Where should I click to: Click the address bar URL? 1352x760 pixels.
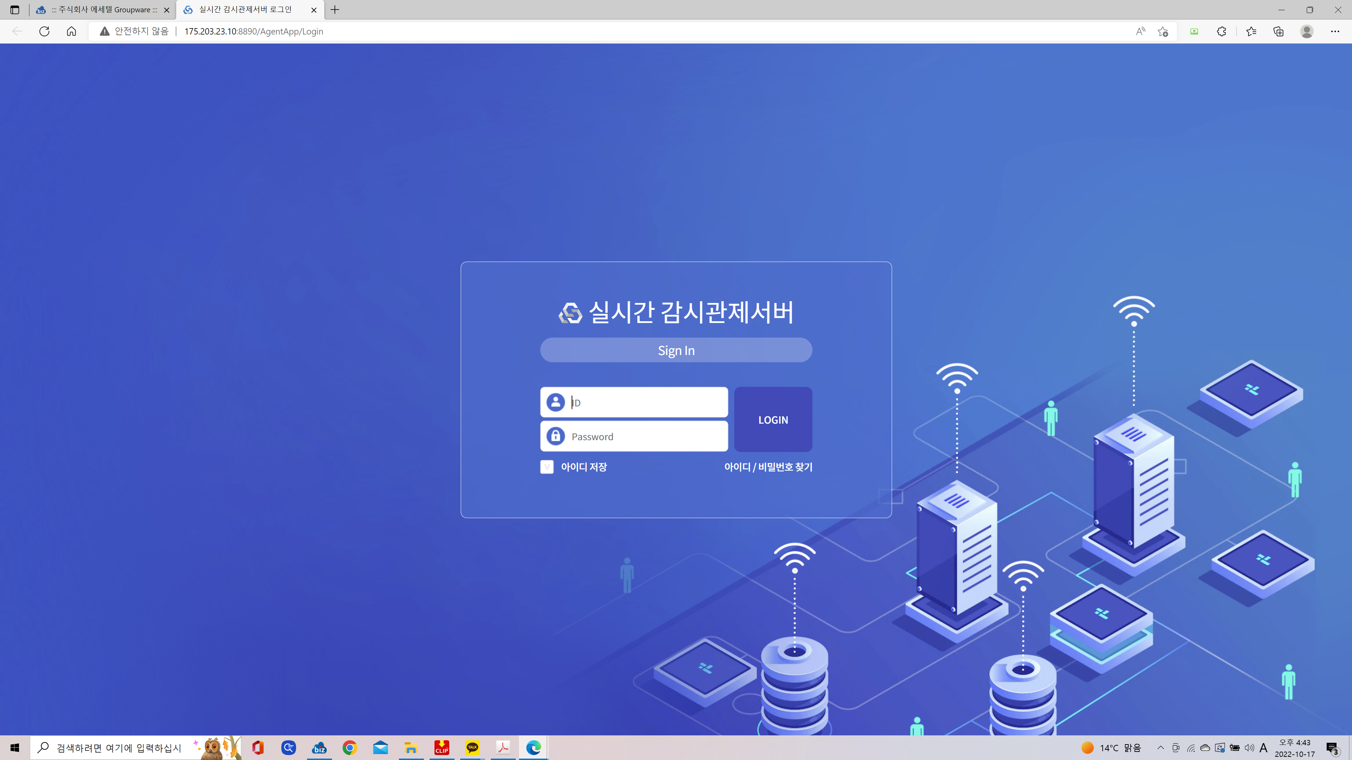254,31
